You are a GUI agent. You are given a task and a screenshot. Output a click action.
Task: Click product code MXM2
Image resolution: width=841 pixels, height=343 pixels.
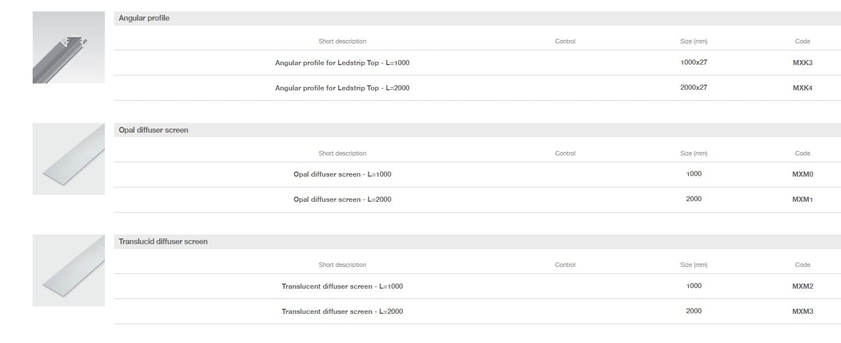802,286
